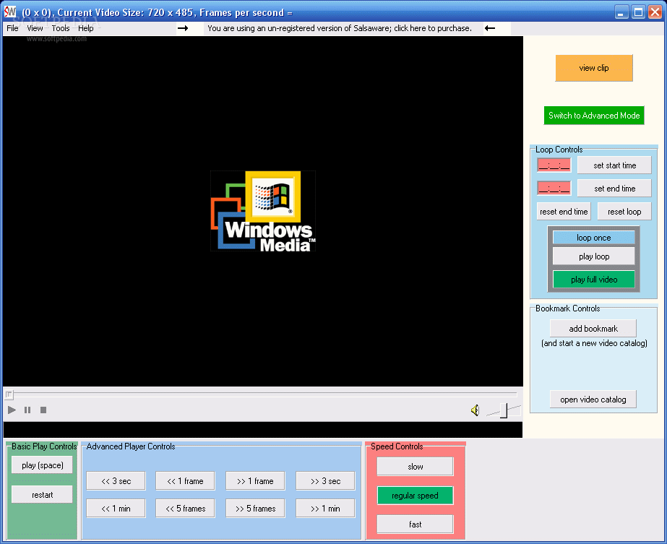Step forward 5 frames
Screen dimensions: 667x544
coord(255,509)
